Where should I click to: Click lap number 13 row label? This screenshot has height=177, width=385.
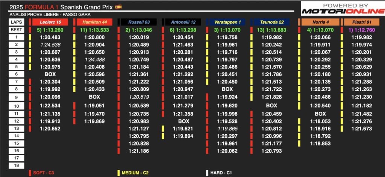17,129
